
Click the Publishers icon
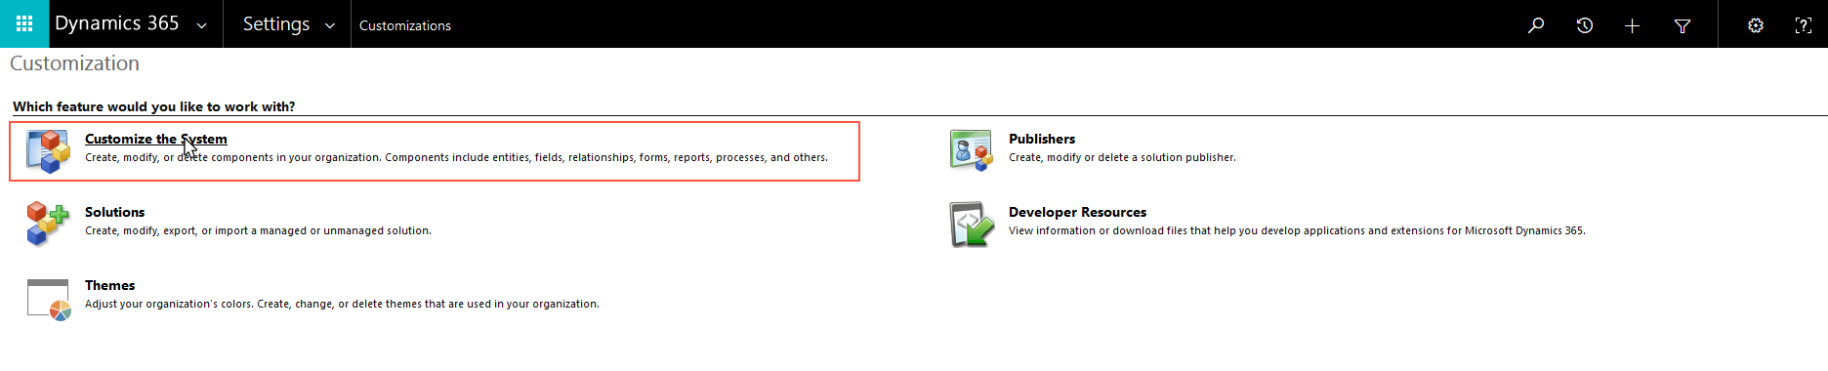(x=972, y=150)
